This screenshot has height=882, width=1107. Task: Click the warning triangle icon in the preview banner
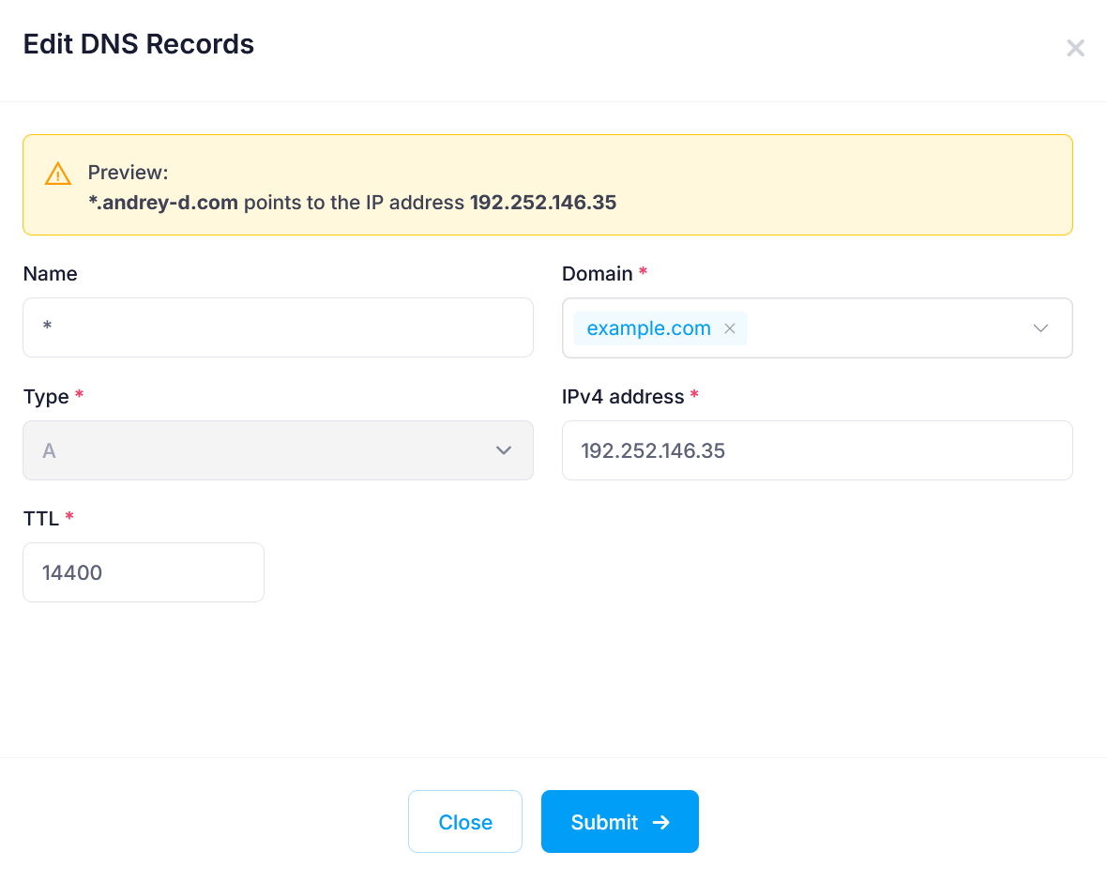coord(56,174)
